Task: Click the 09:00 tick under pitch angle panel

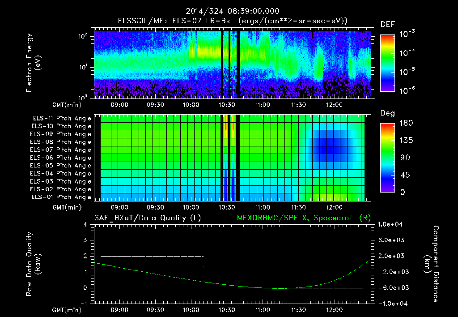Action: coord(119,208)
